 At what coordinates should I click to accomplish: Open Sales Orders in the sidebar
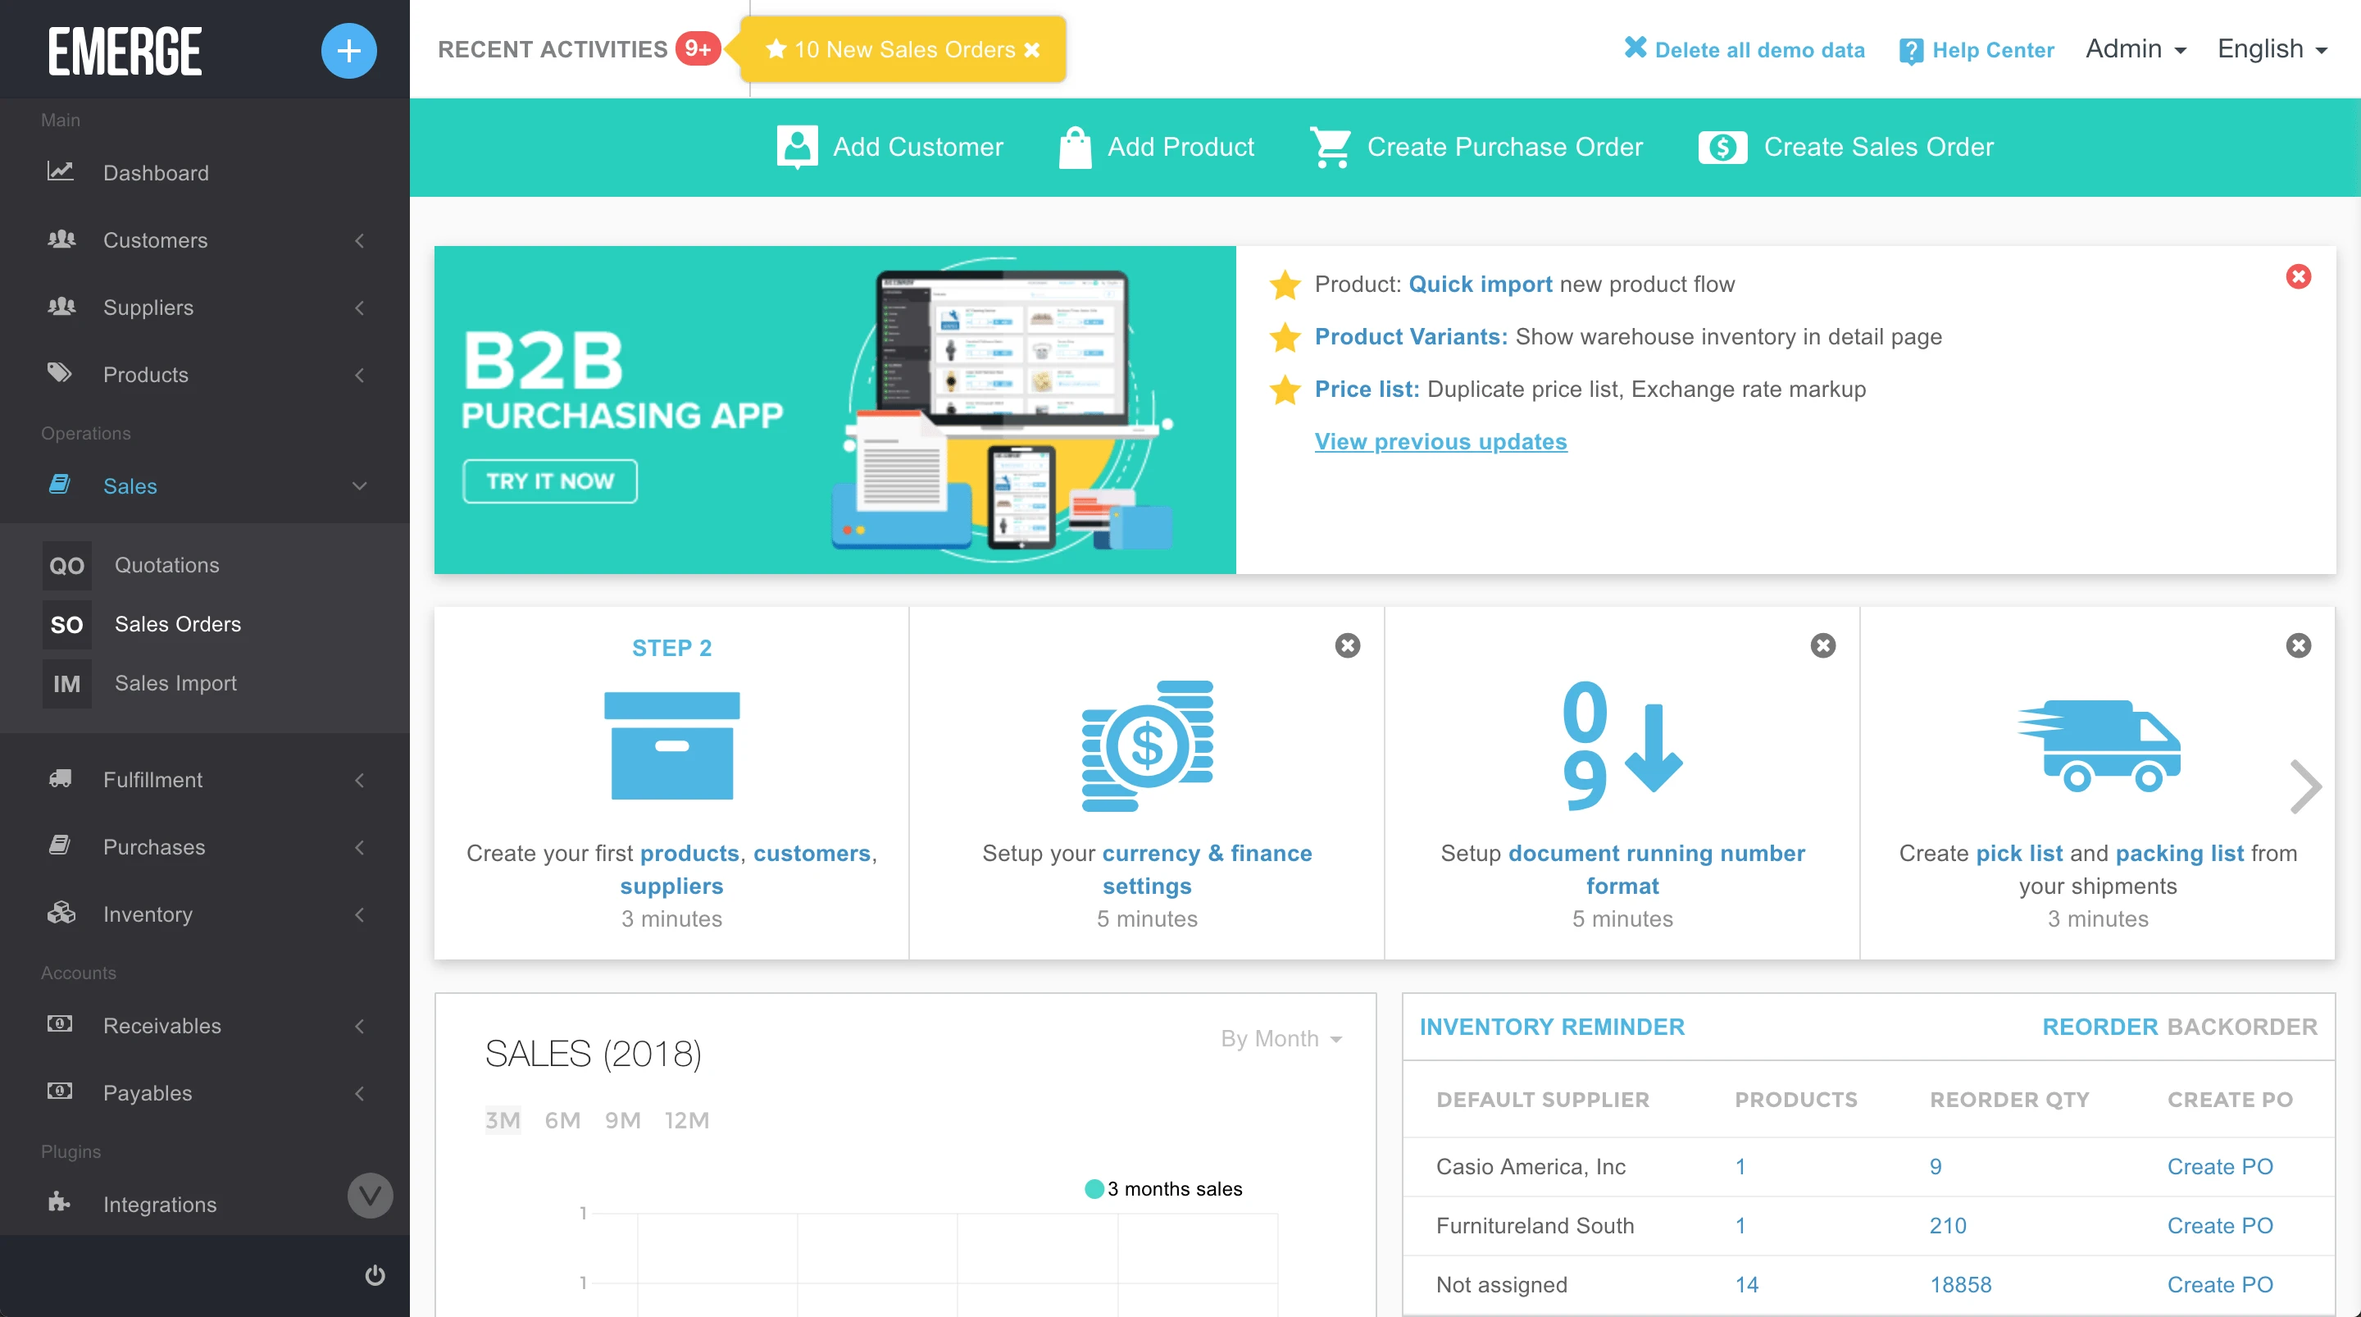pos(178,624)
